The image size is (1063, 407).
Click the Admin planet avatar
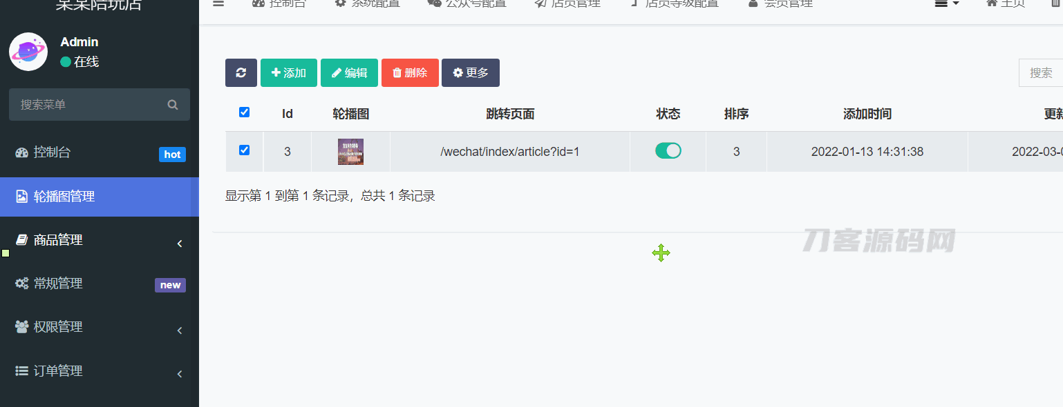coord(28,52)
